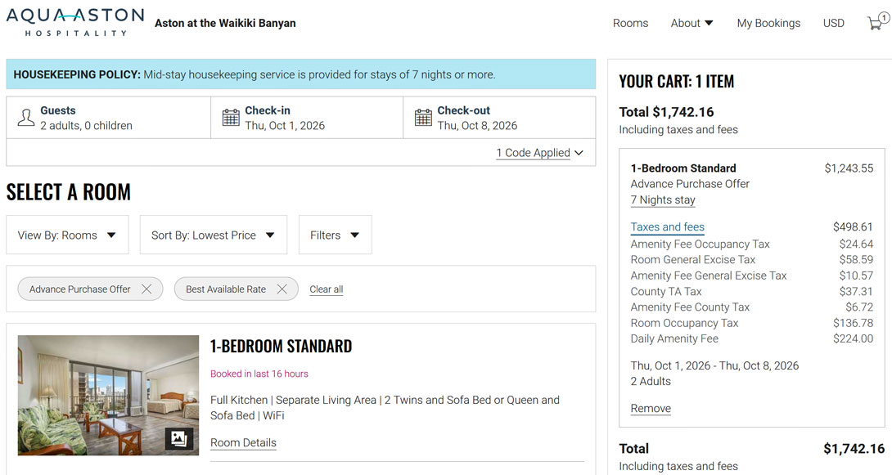Open My Bookings page
Viewport: 892px width, 475px height.
click(768, 23)
